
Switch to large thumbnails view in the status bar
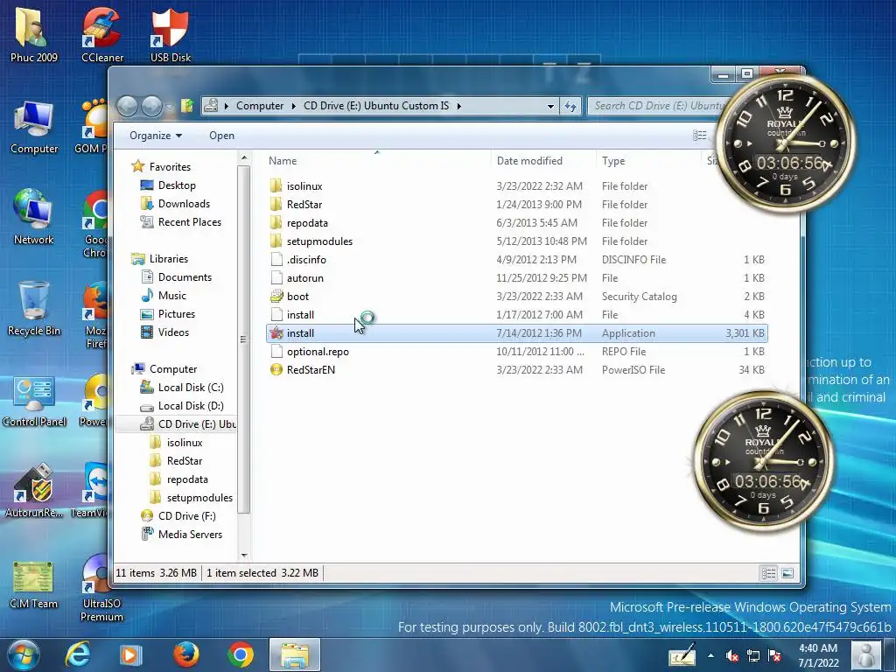(787, 573)
